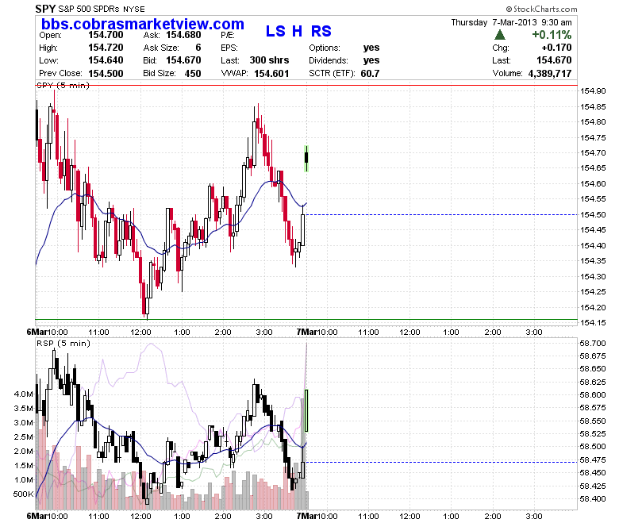Select the Ask value 154.680
This screenshot has height=523, width=619.
coord(183,35)
